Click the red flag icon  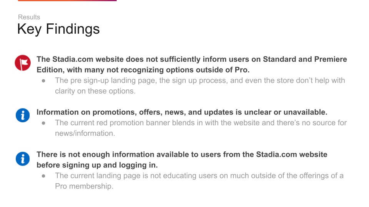[x=23, y=63]
